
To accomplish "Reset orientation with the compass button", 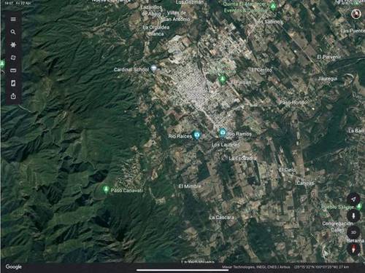I will (353, 249).
